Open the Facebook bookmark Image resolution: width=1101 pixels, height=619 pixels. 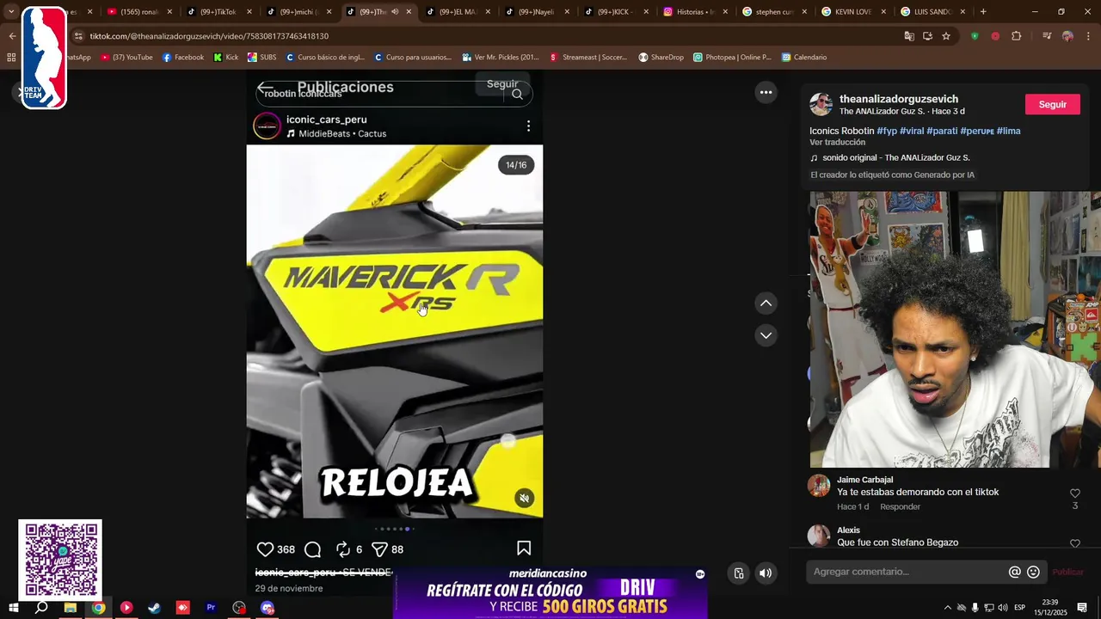[182, 58]
